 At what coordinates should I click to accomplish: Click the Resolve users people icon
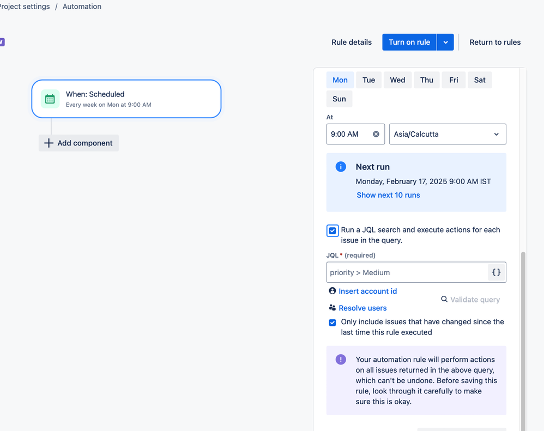pos(333,307)
